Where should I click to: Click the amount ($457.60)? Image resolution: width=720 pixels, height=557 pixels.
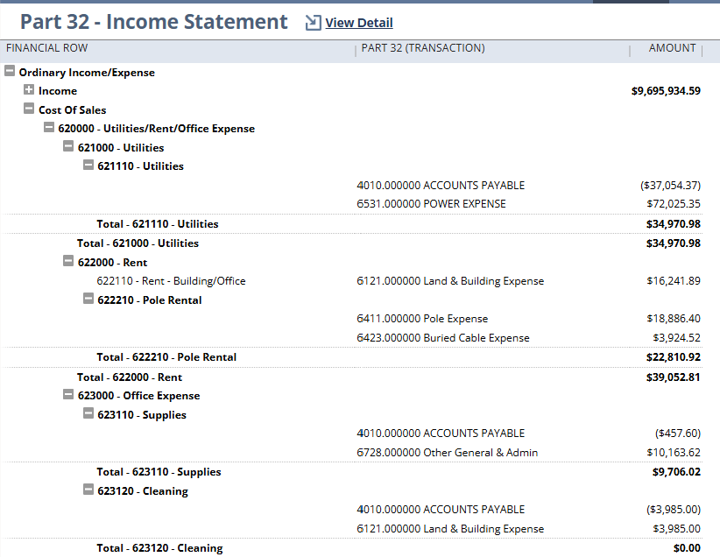click(x=678, y=434)
